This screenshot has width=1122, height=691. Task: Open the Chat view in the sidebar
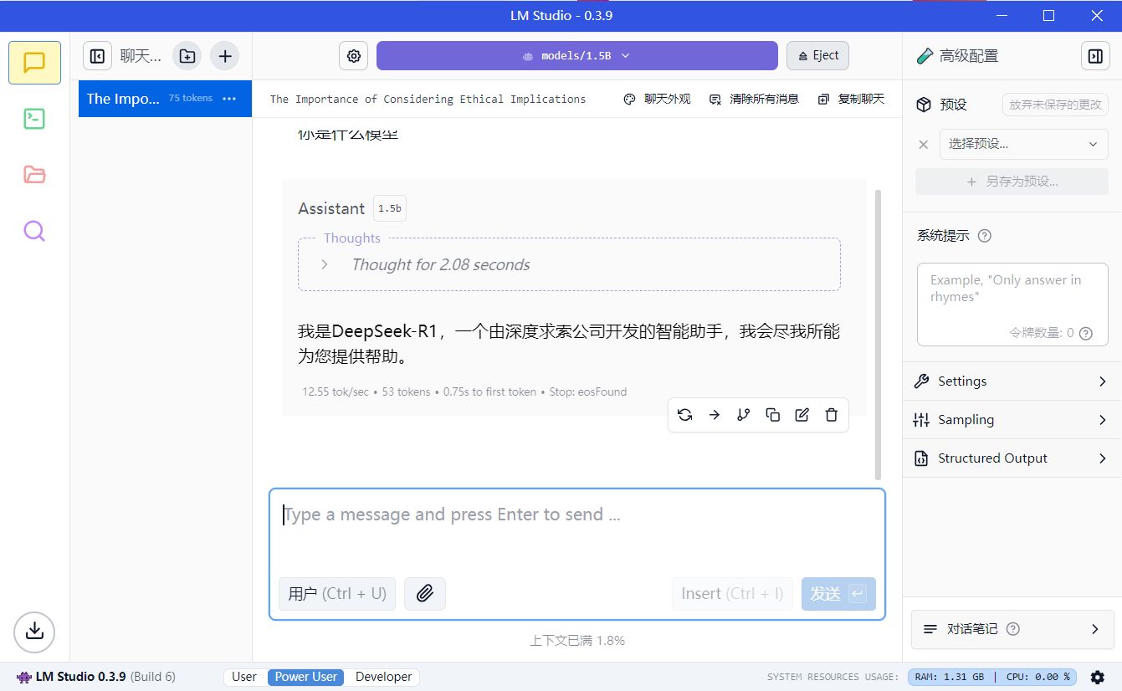tap(34, 63)
